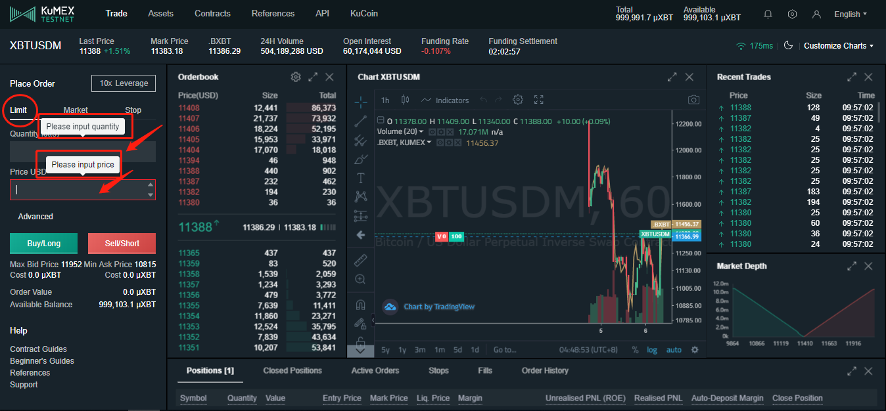Image resolution: width=886 pixels, height=411 pixels.
Task: Select the pitchfork drawing tool
Action: point(361,140)
